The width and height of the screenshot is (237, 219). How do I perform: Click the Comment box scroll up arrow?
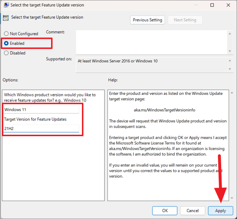(x=230, y=34)
